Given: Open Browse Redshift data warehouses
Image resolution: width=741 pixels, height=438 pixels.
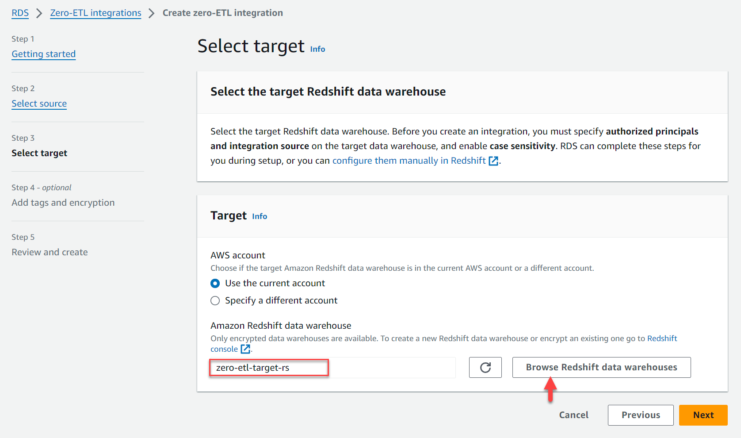Looking at the screenshot, I should [x=601, y=367].
